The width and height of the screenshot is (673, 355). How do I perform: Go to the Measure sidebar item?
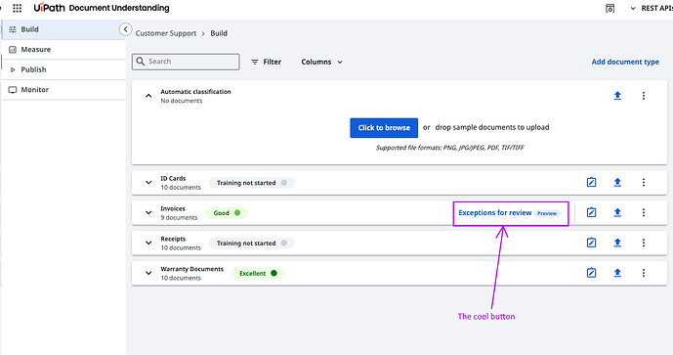click(63, 50)
